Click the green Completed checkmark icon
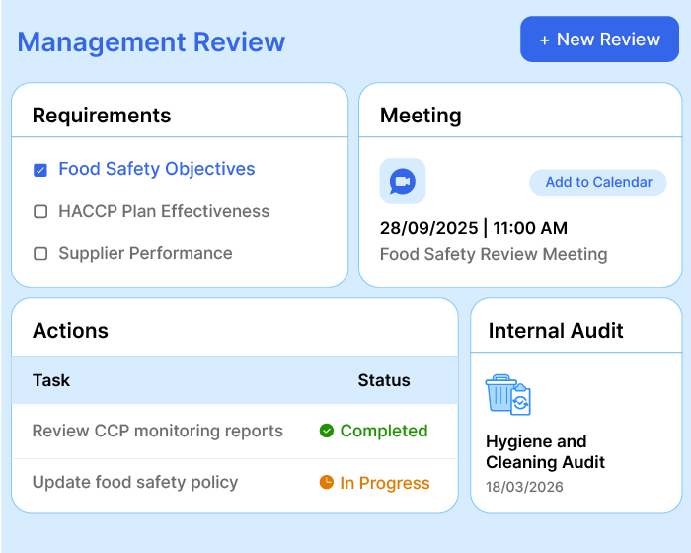Viewport: 691px width, 553px height. [327, 431]
